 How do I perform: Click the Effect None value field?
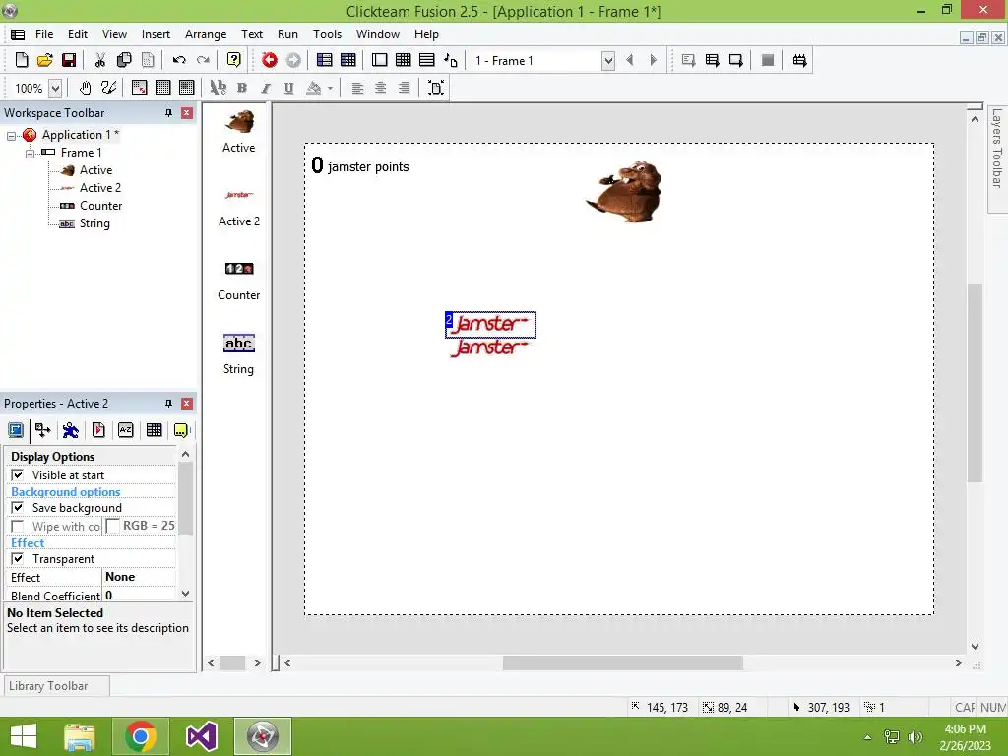139,577
